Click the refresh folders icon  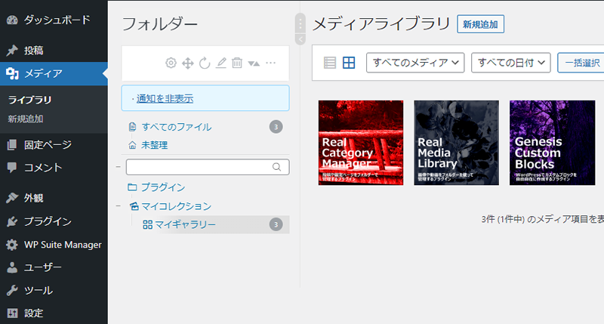[x=205, y=63]
